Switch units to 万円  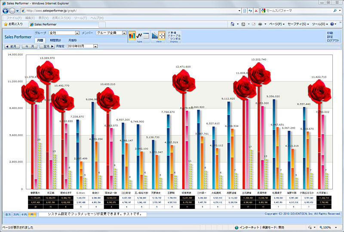pos(16,214)
